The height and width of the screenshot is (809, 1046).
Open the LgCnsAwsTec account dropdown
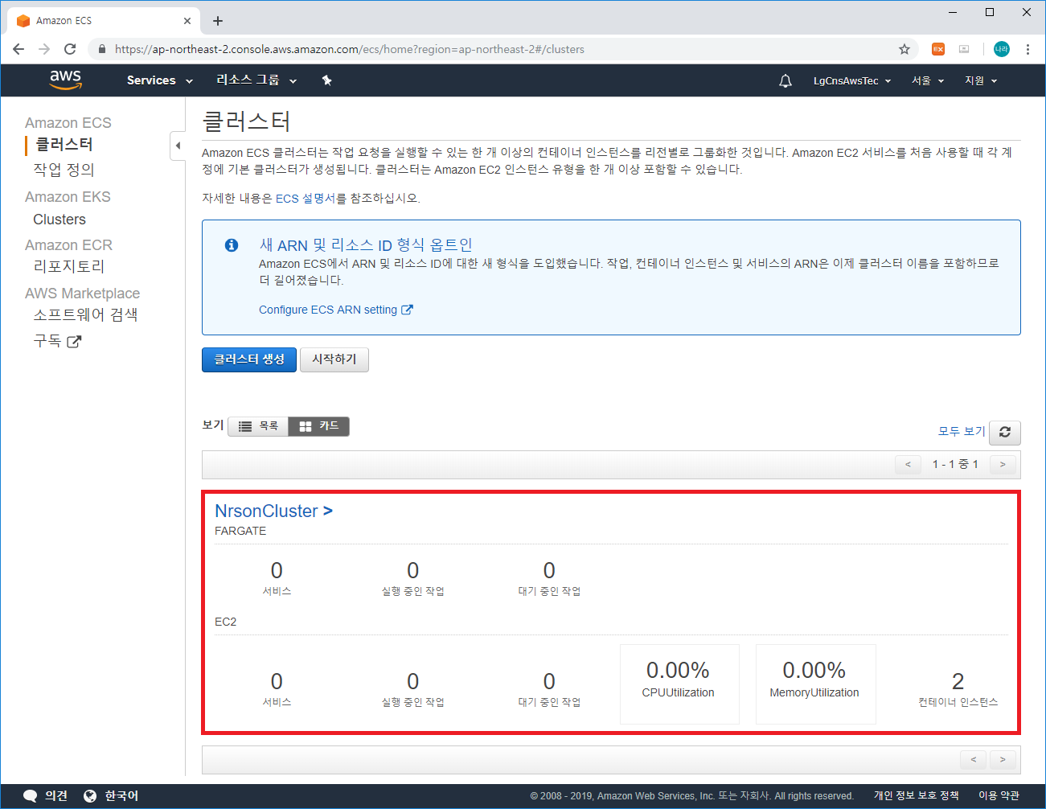852,80
